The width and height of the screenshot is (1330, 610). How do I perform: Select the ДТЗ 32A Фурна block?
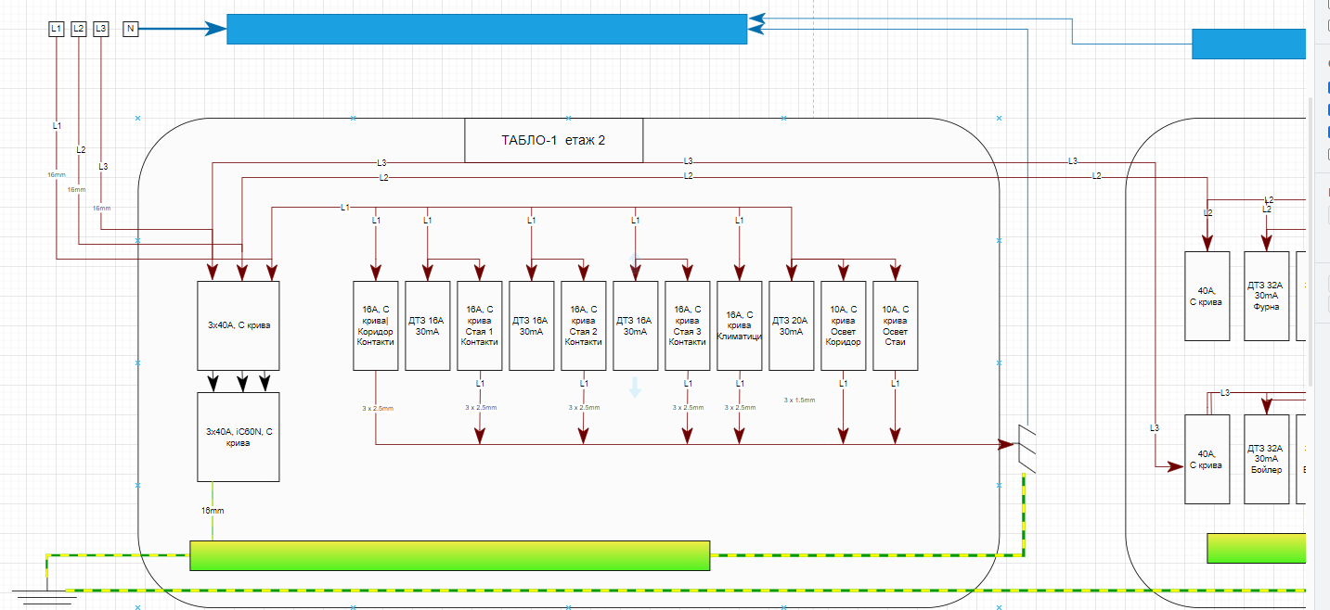(1266, 296)
